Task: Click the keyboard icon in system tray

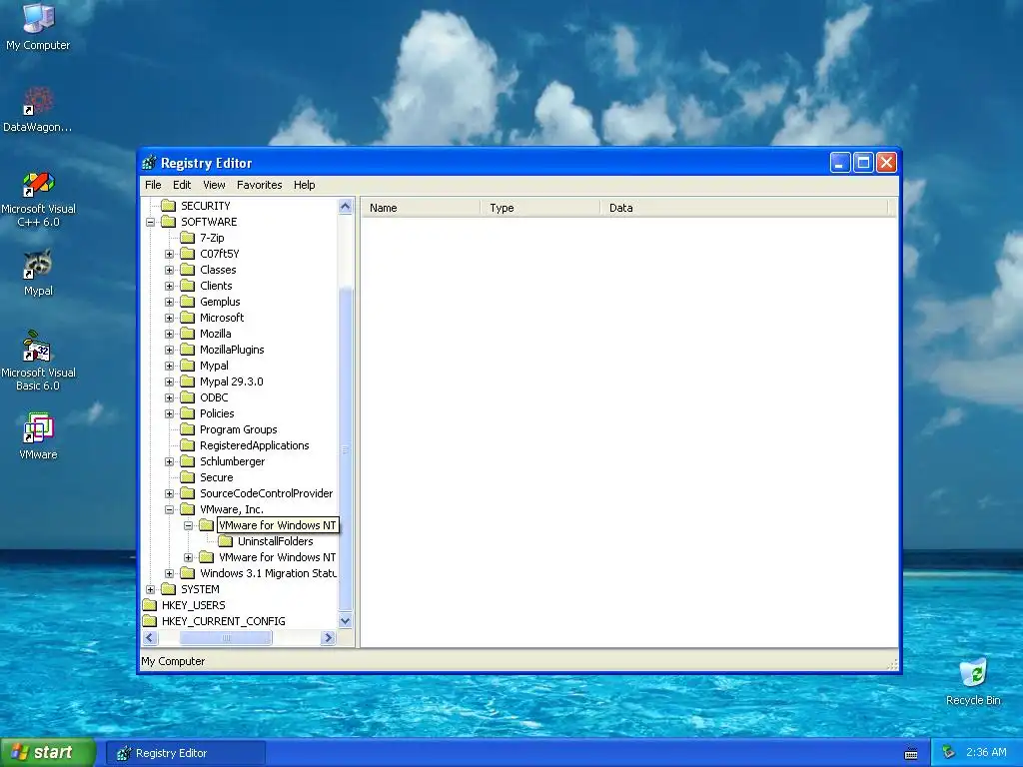Action: pos(911,753)
